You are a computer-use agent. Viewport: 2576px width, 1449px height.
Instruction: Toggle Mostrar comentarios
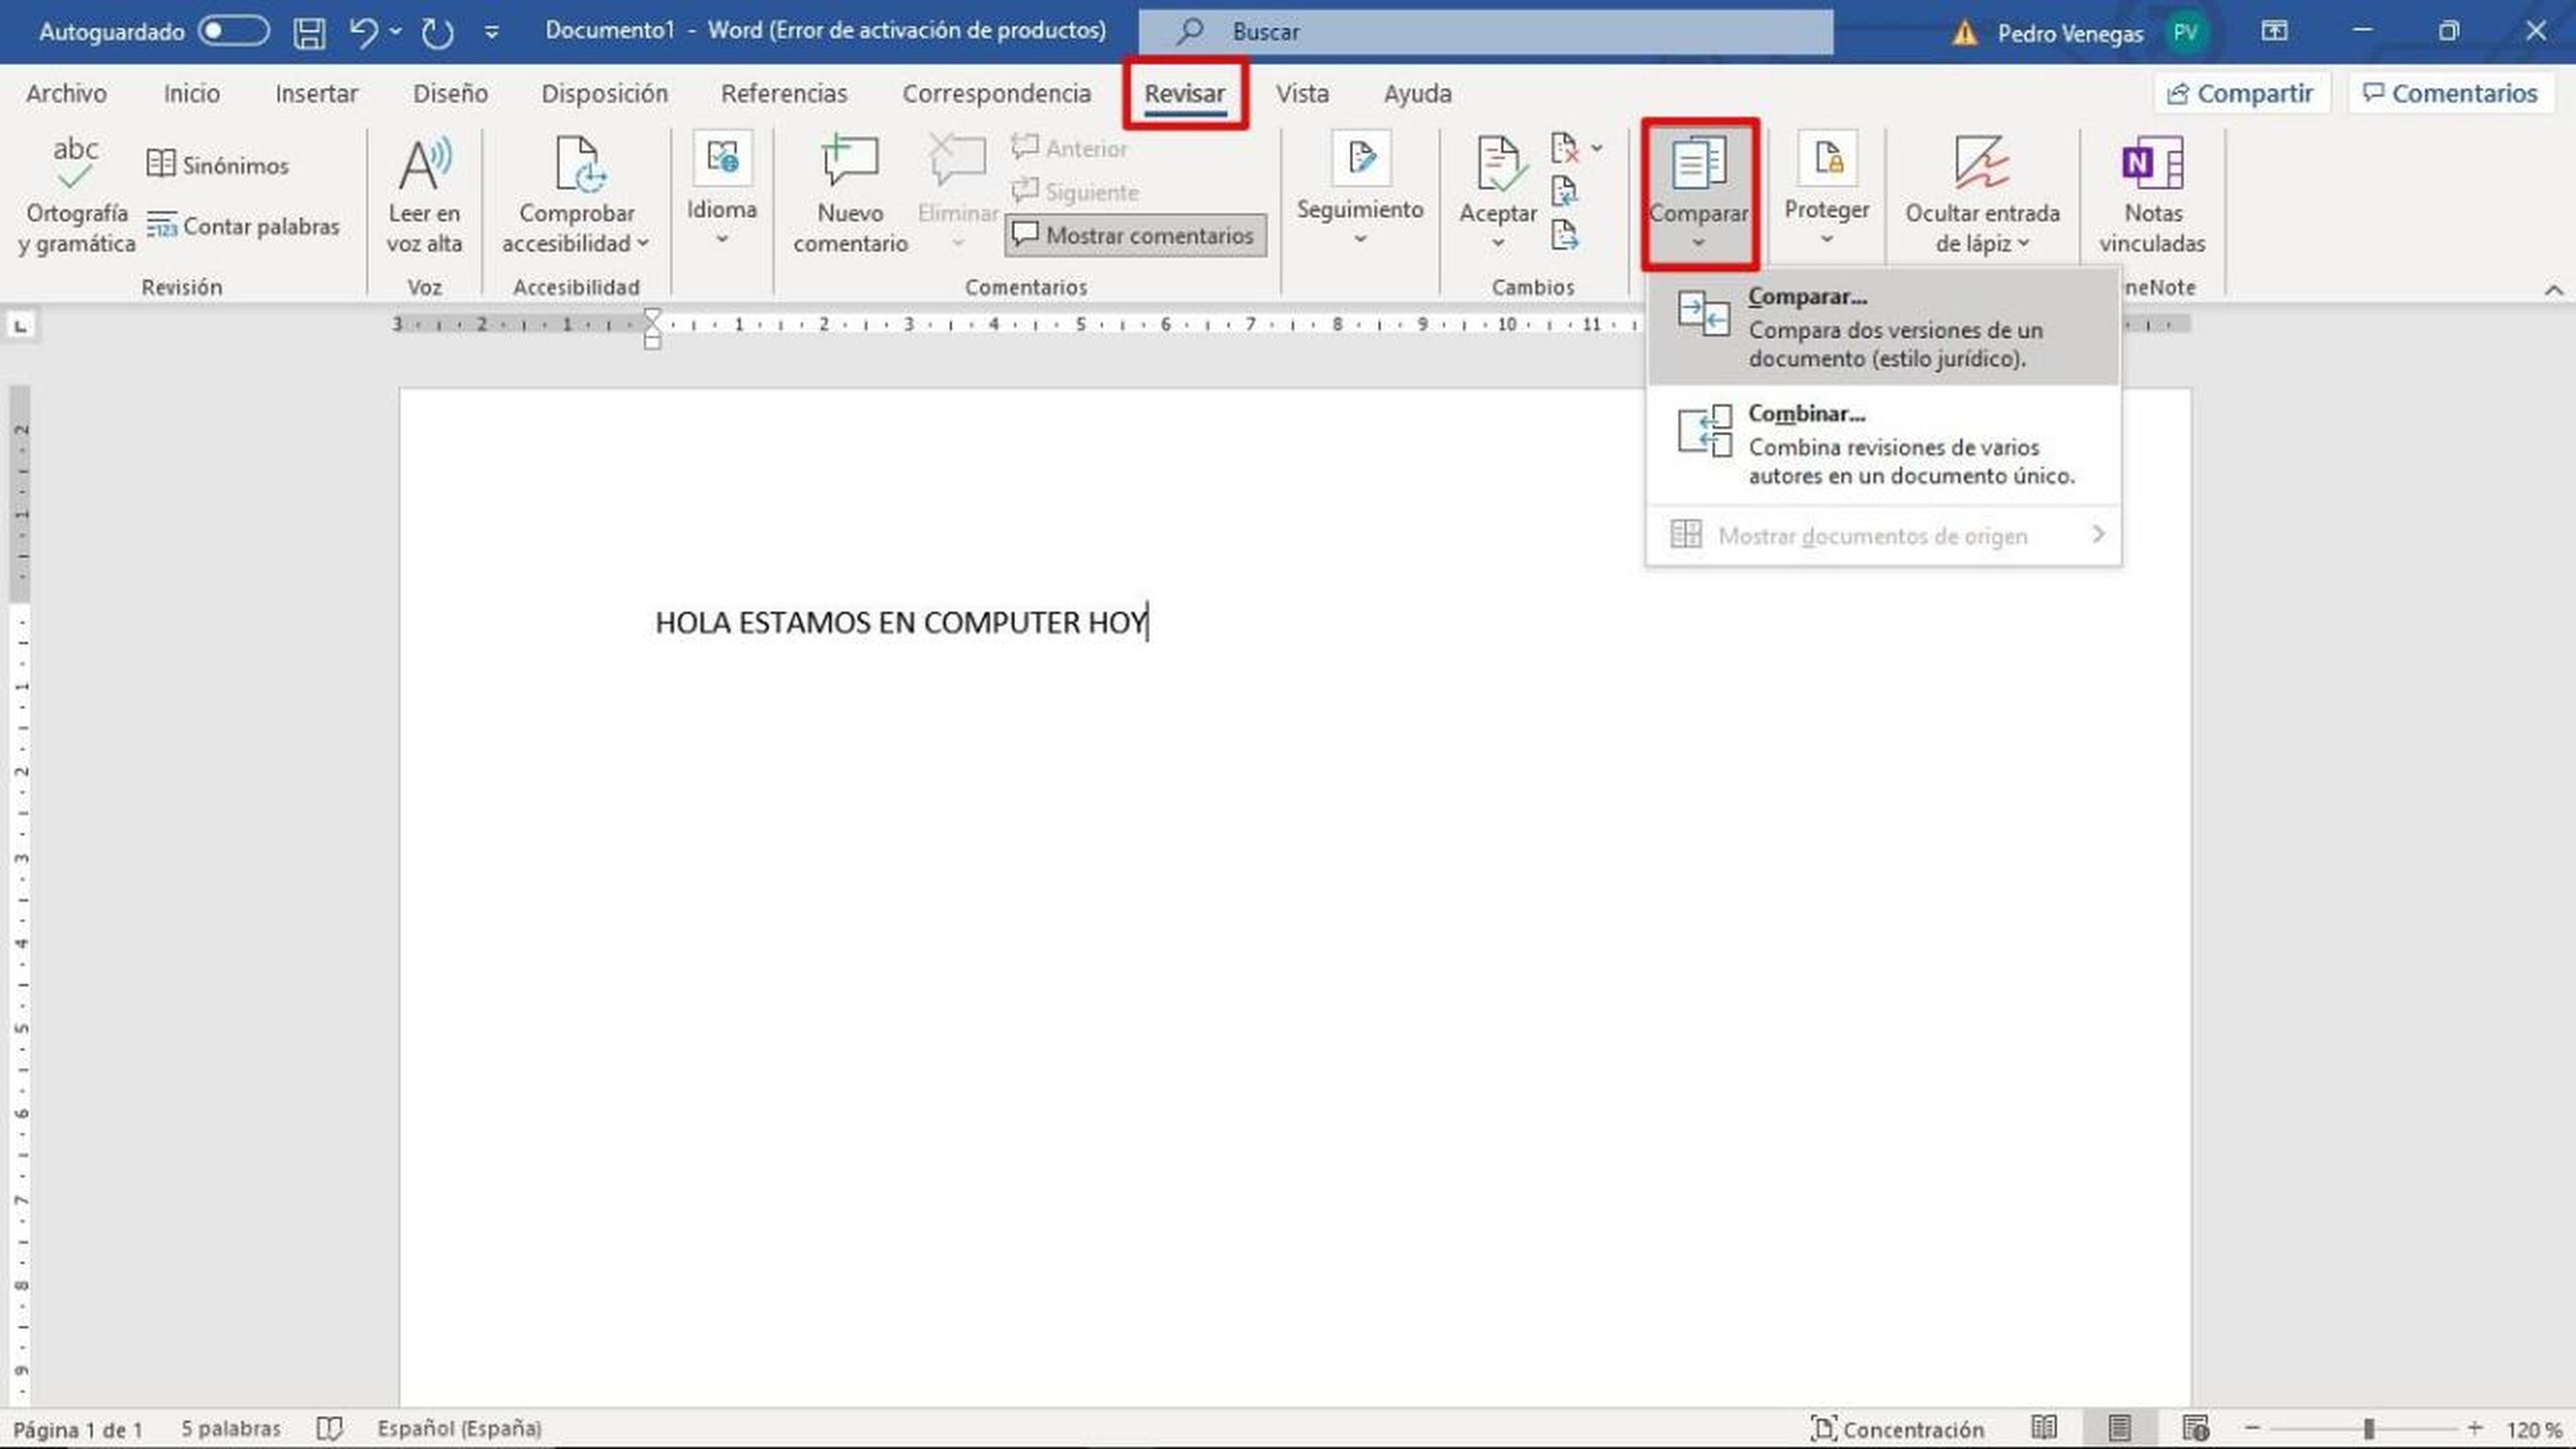click(x=1135, y=236)
